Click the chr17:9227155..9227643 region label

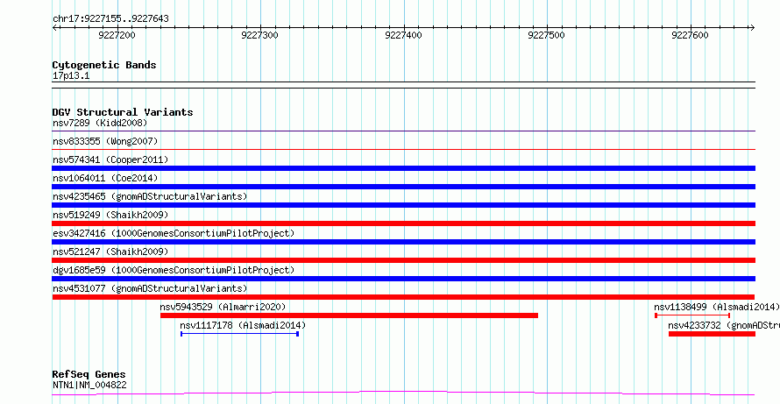[x=110, y=19]
